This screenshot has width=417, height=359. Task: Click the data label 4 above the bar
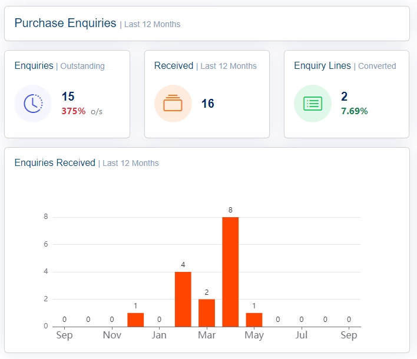(183, 265)
